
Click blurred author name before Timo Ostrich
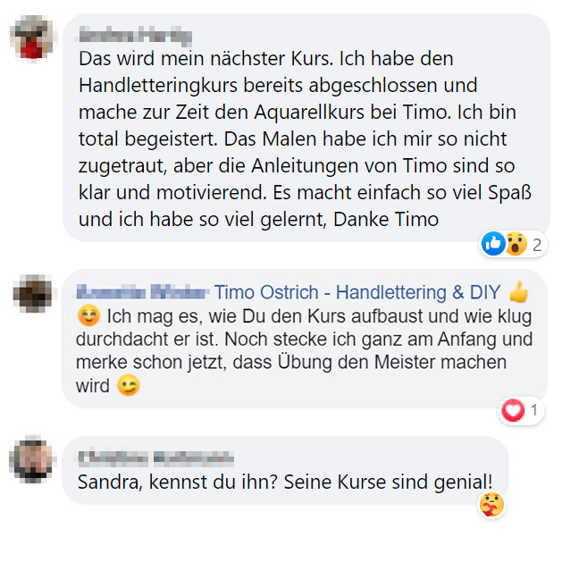point(143,292)
